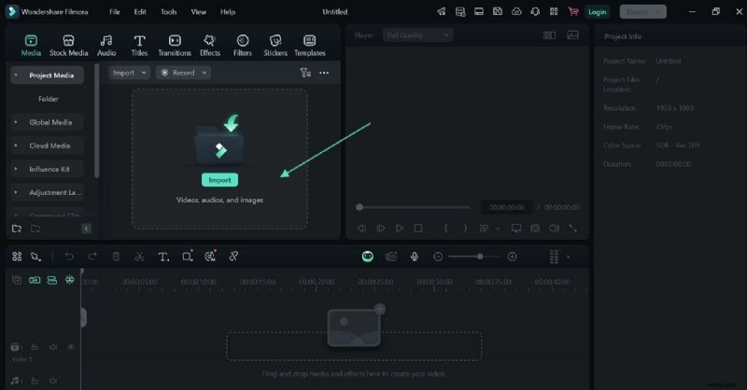
Task: Open the View menu
Action: [199, 12]
